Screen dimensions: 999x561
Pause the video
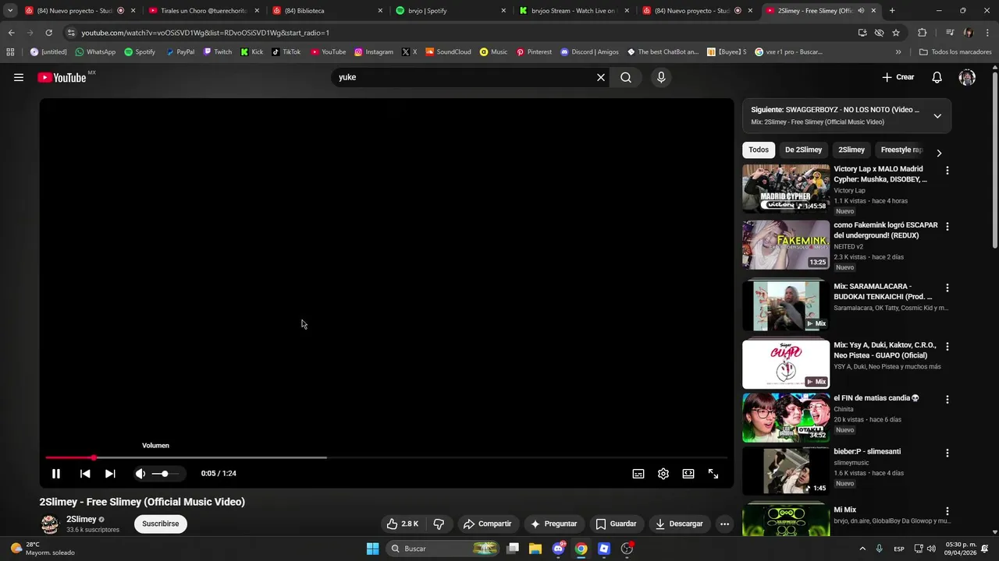pyautogui.click(x=56, y=474)
